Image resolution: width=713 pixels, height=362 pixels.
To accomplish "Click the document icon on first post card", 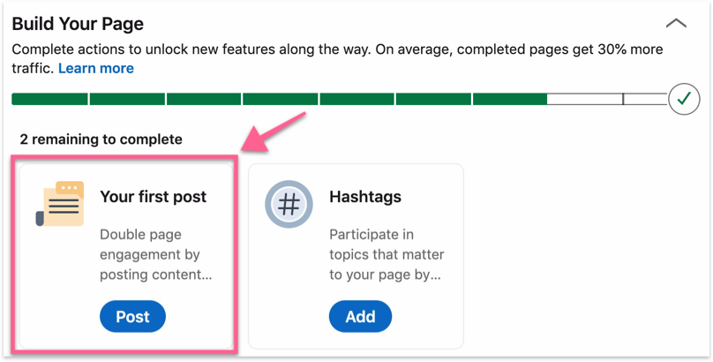I will tap(61, 205).
